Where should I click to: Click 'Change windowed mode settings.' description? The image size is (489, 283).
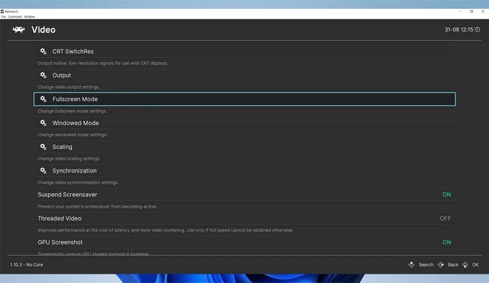(73, 134)
